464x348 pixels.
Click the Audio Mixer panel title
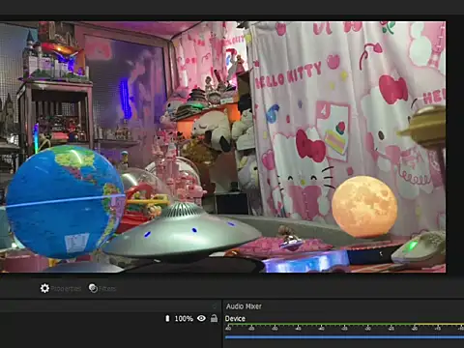(244, 306)
